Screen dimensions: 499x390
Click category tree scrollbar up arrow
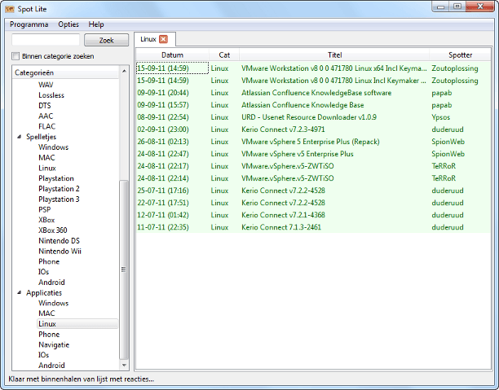(124, 71)
